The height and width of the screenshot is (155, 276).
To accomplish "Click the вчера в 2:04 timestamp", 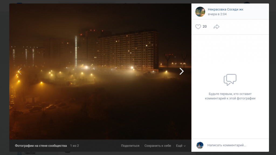I will [x=217, y=14].
